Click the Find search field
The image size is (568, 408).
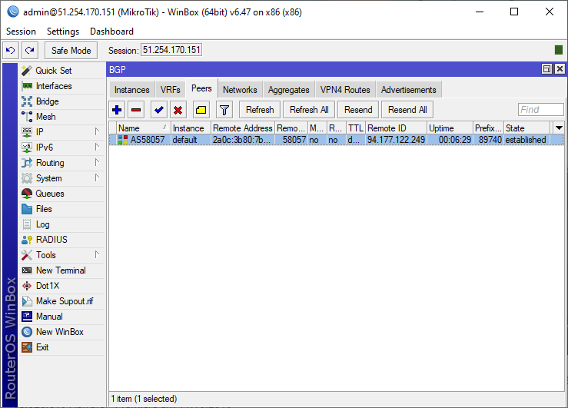coord(540,110)
